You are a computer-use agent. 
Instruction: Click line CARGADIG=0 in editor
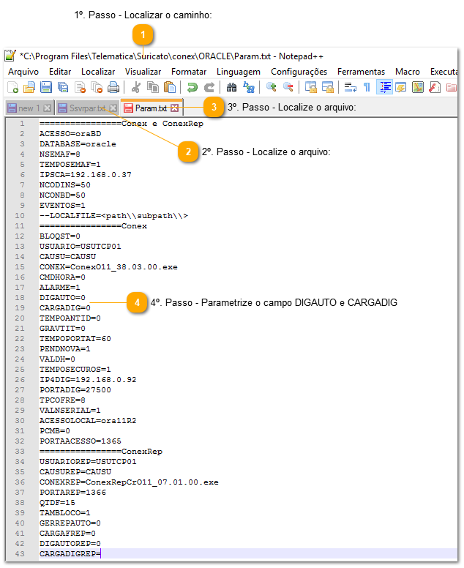[x=65, y=308]
